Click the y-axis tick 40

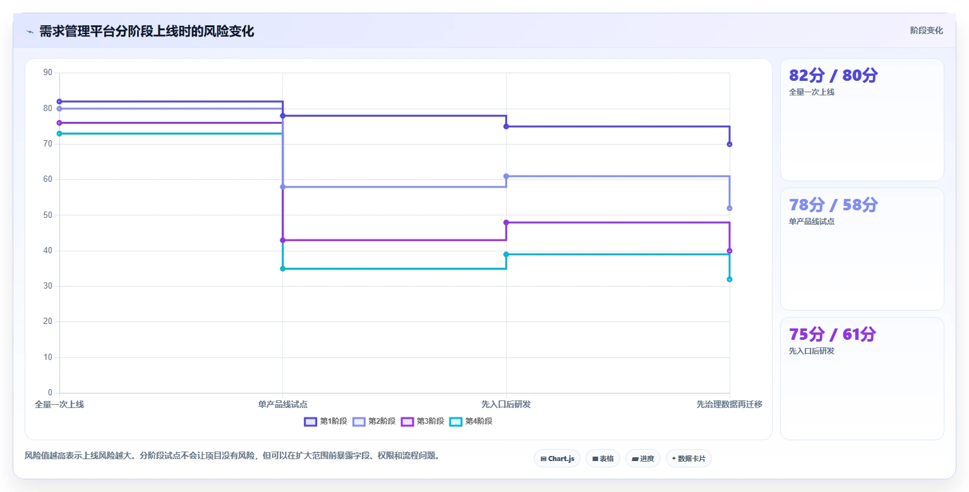[48, 251]
